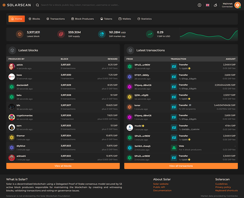Screen dimensions: 244x198
Task: Open doctordefi producer avatar
Action: click(x=12, y=87)
